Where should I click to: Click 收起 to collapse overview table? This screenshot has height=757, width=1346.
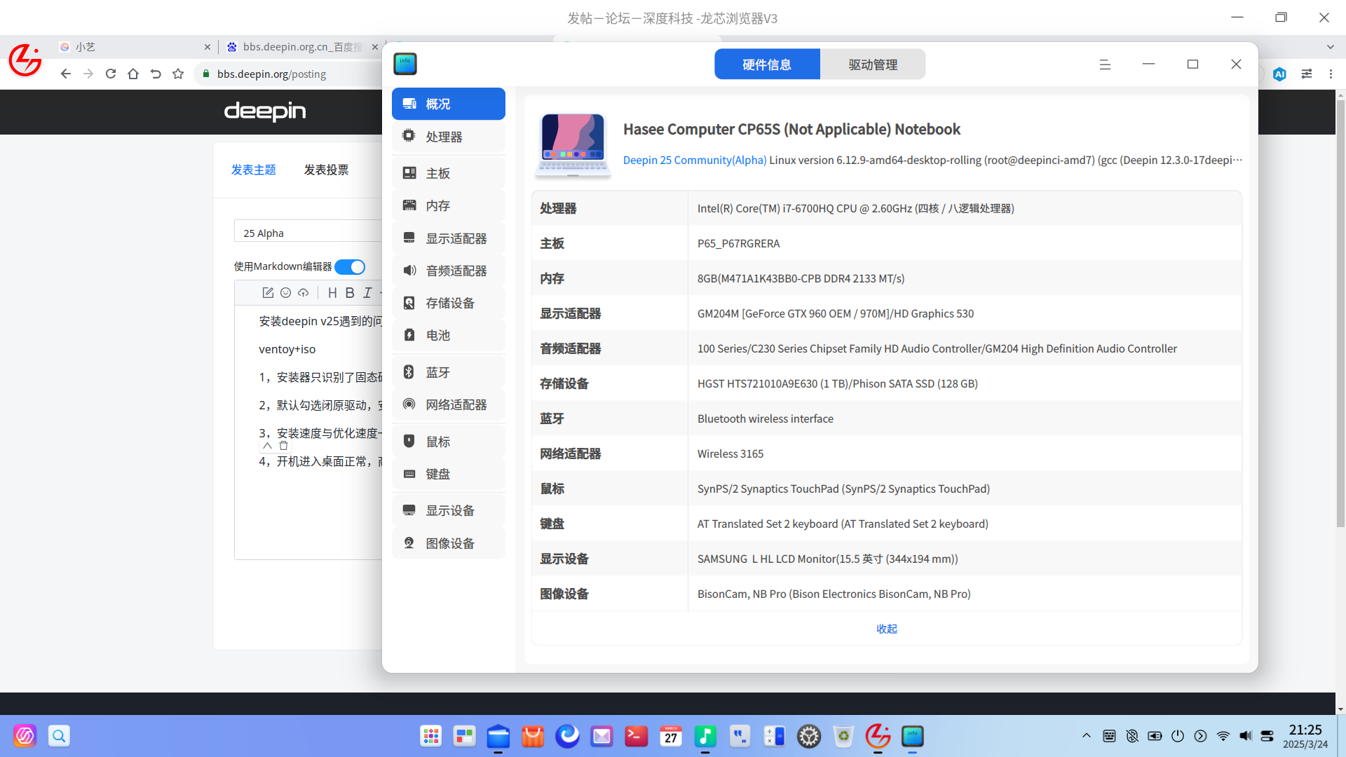coord(887,629)
